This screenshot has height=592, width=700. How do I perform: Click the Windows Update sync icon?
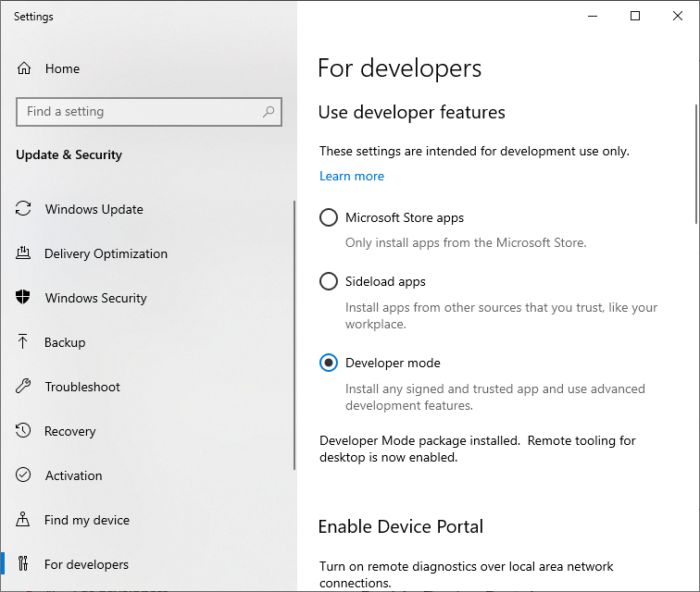(x=24, y=209)
